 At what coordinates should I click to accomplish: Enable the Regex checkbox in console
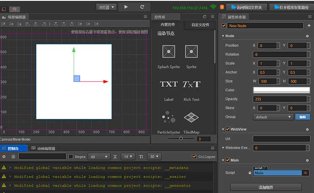pos(71,157)
